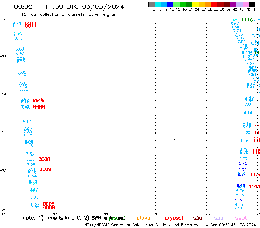The width and height of the screenshot is (260, 228).
Task: Click the '7.12' wave height value
Action: point(23,86)
